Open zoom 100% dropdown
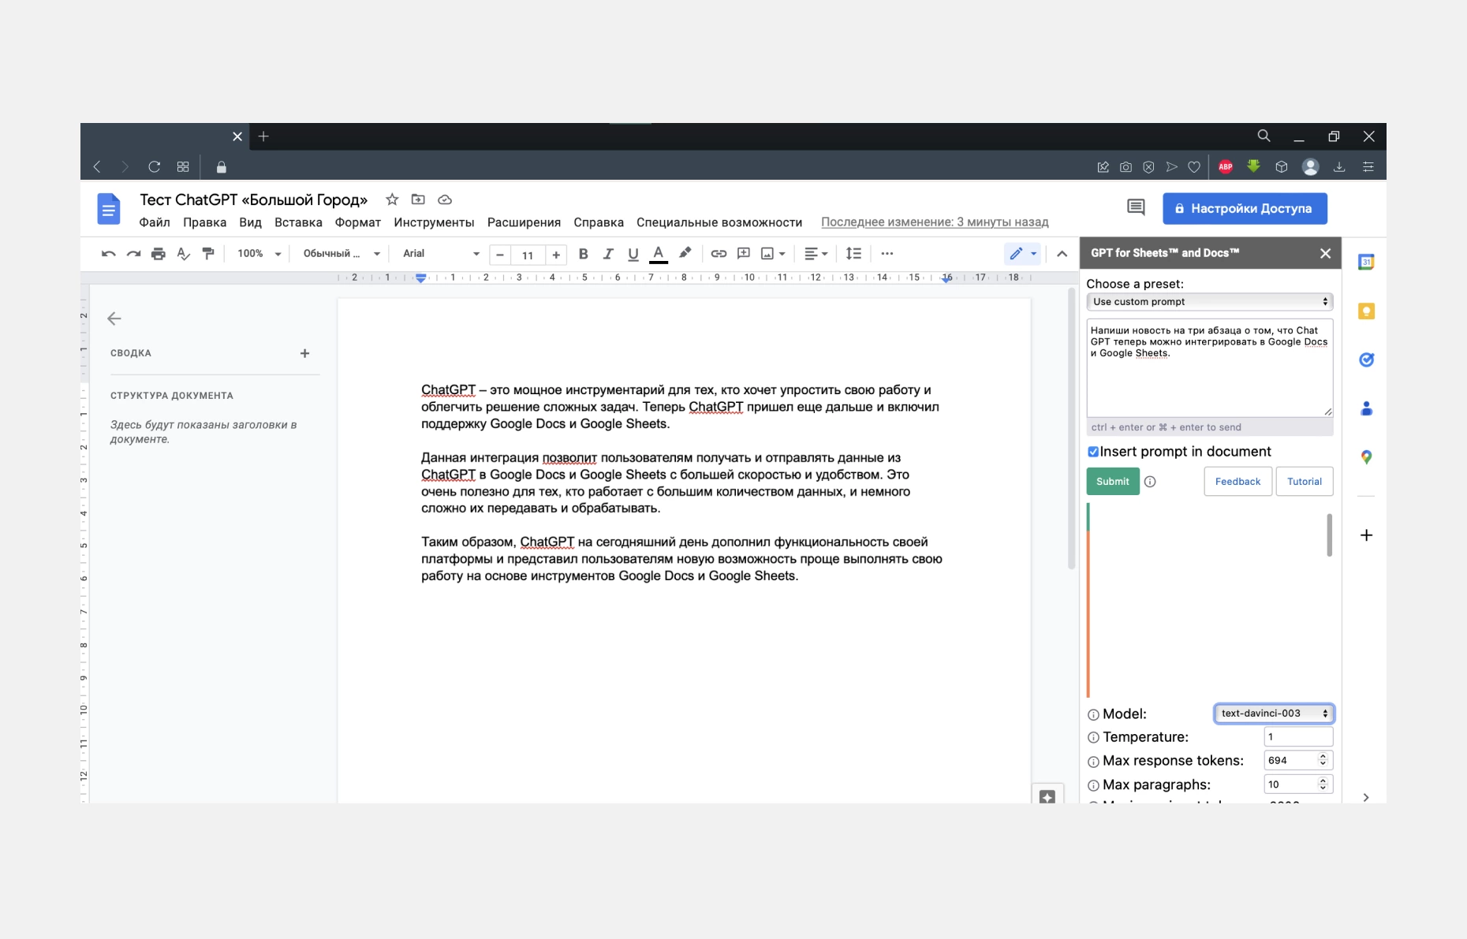Screen dimensions: 1467x939 (x=259, y=254)
